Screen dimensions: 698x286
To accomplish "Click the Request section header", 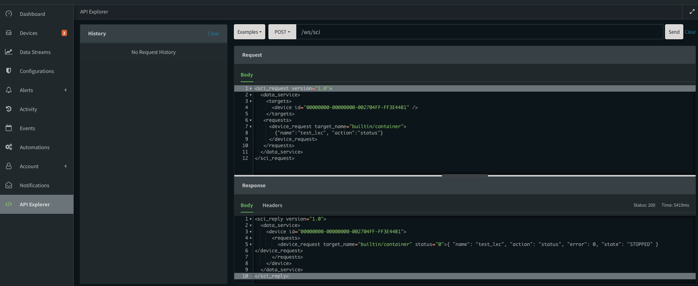I will 465,55.
